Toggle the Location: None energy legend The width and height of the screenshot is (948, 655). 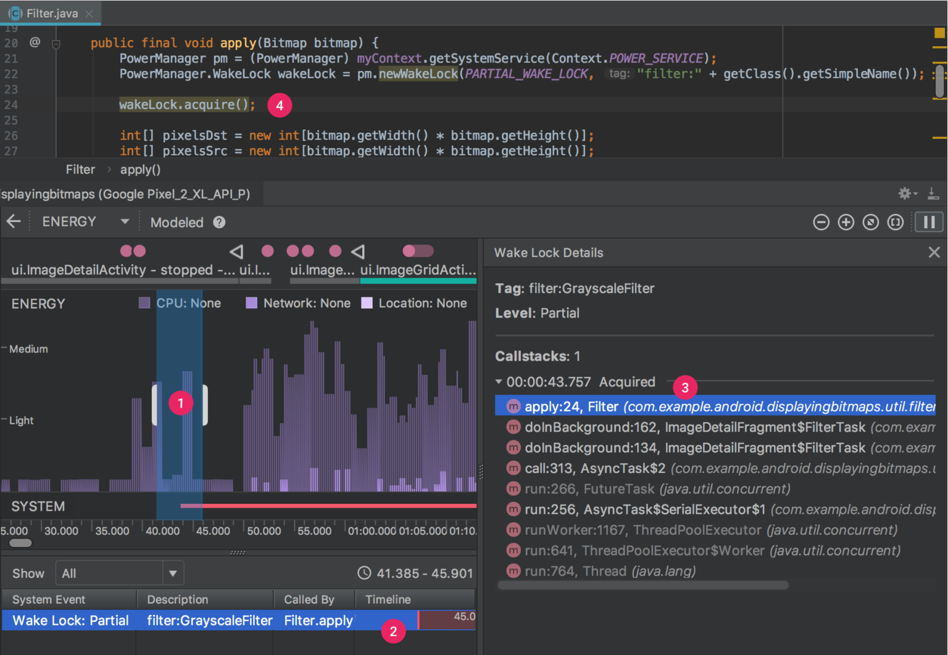(415, 303)
